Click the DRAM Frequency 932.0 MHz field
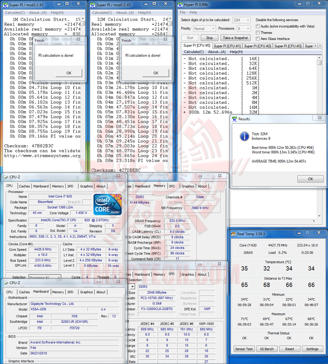 coord(177,220)
